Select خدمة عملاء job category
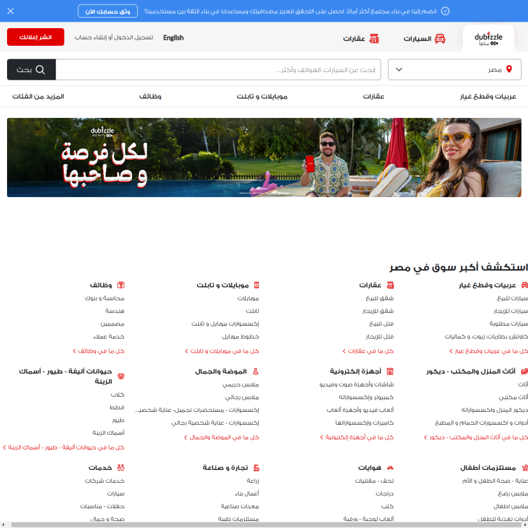Viewport: 528px width, 528px height. pyautogui.click(x=109, y=336)
